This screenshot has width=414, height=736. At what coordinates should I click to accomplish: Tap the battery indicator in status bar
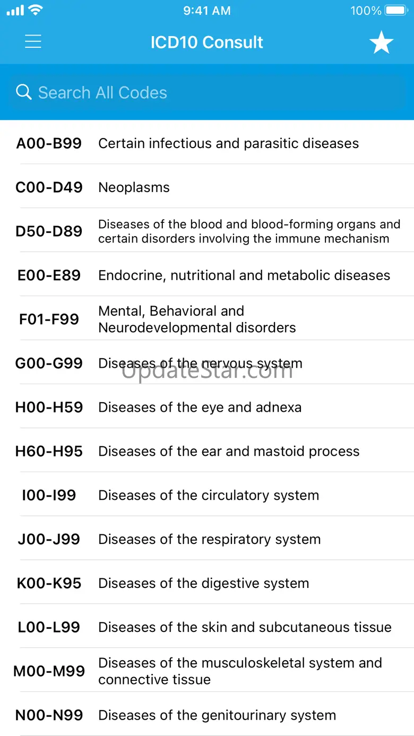[396, 11]
